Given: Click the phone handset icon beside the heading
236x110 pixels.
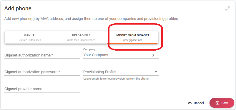Looking at the screenshot, I should [x=227, y=8].
